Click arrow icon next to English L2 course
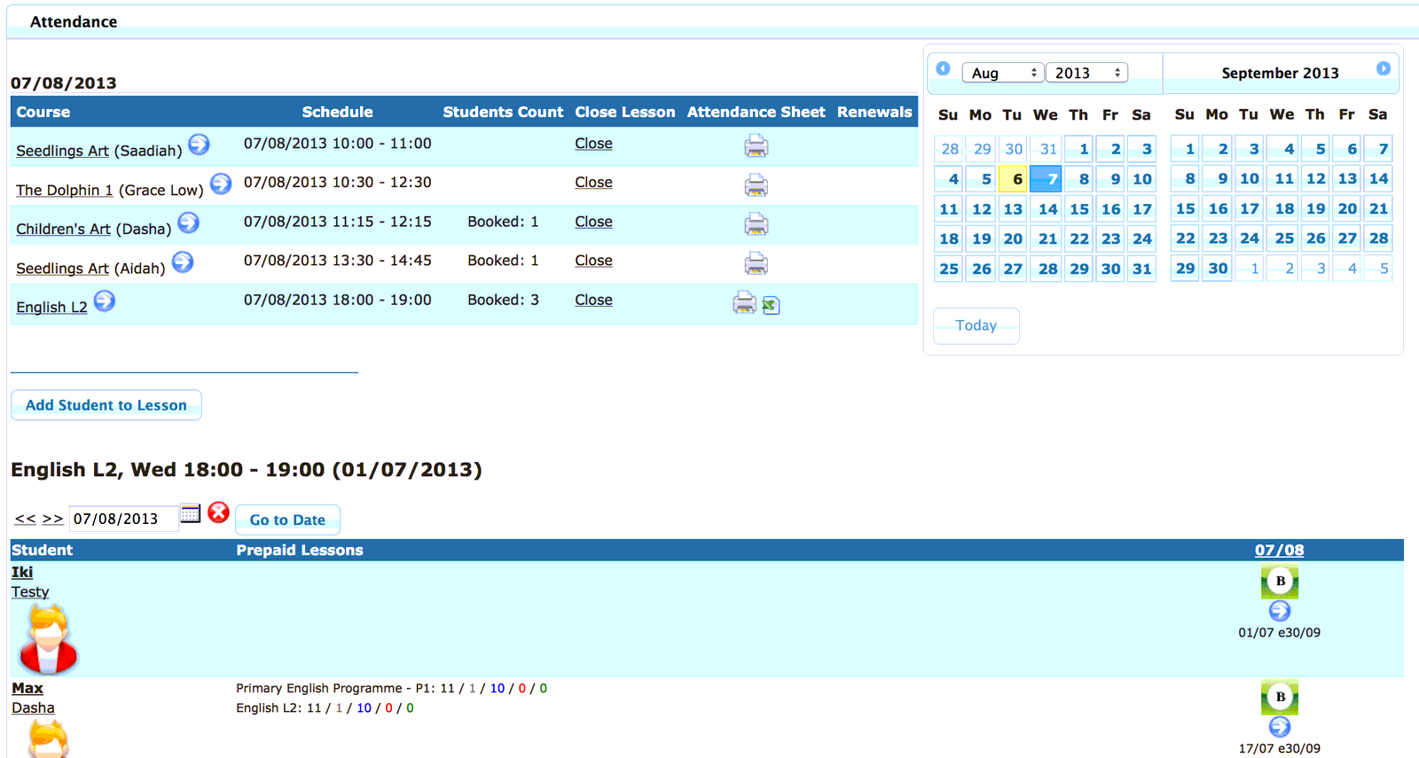Viewport: 1419px width, 758px height. tap(105, 301)
